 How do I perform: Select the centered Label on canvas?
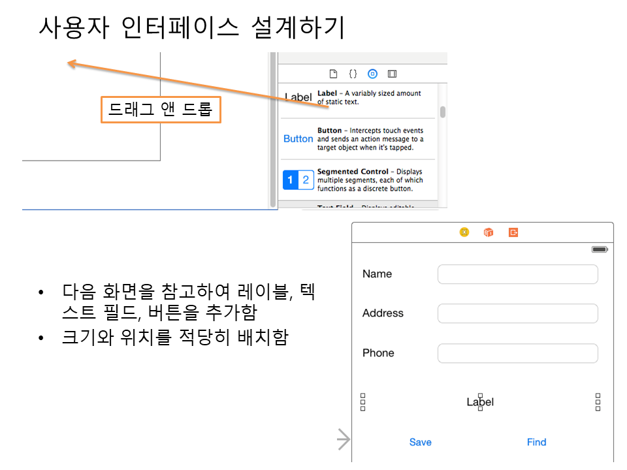480,402
